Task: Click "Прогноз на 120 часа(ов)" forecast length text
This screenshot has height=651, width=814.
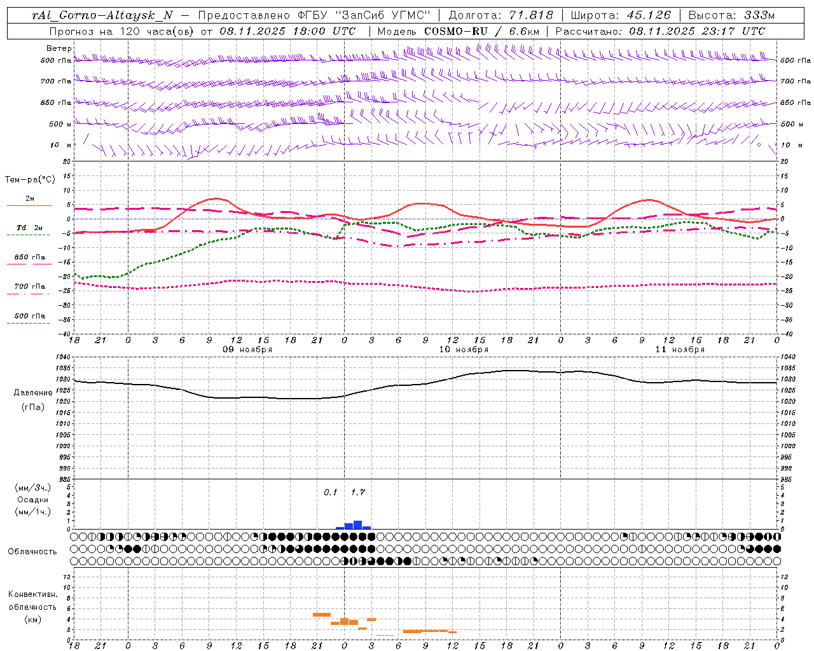Action: click(122, 31)
